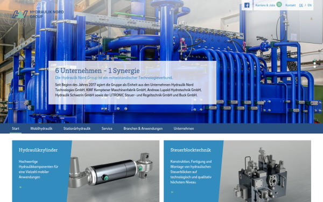The height and width of the screenshot is (202, 323).
Task: Click text 'Hochwertige Hydraulikkomponenten für'
Action: click(x=39, y=164)
